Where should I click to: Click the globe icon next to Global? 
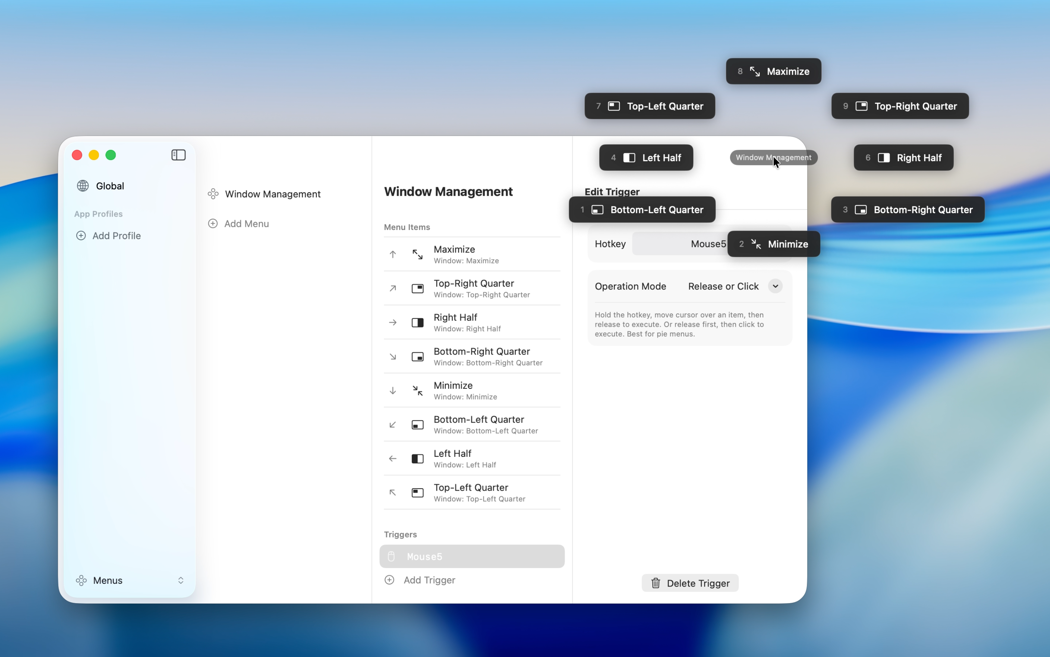(82, 185)
